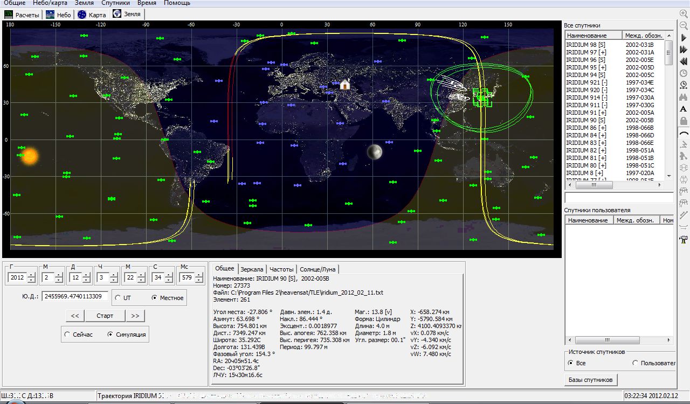Increase the hour (Ч) spinner

[113, 275]
